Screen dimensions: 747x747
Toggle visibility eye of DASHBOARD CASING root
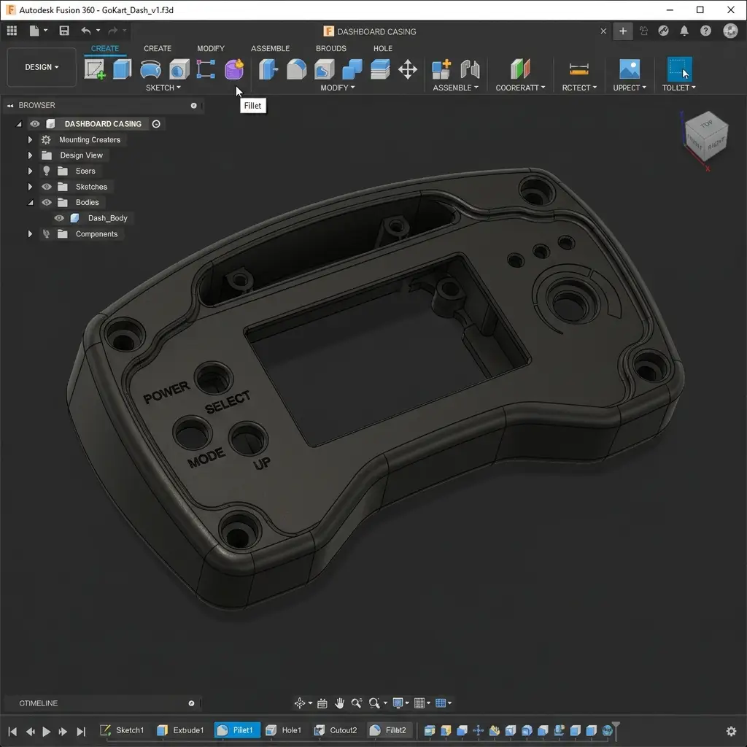35,124
